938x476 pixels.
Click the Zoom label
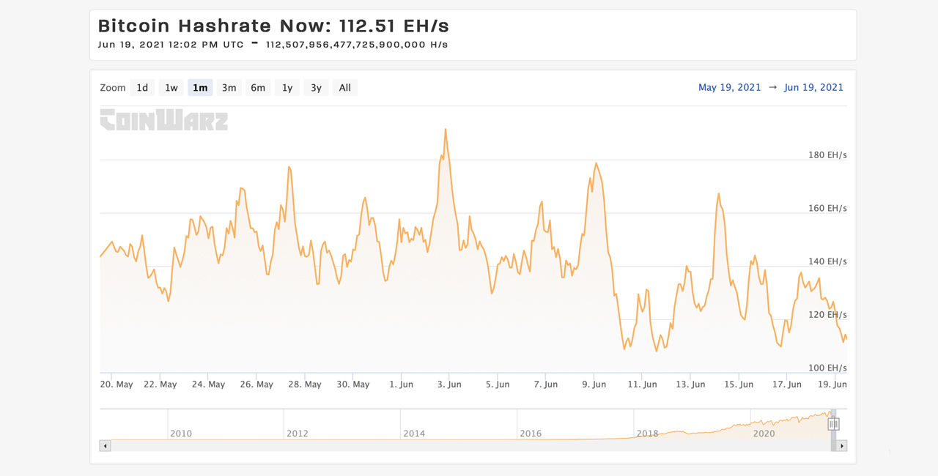point(113,88)
